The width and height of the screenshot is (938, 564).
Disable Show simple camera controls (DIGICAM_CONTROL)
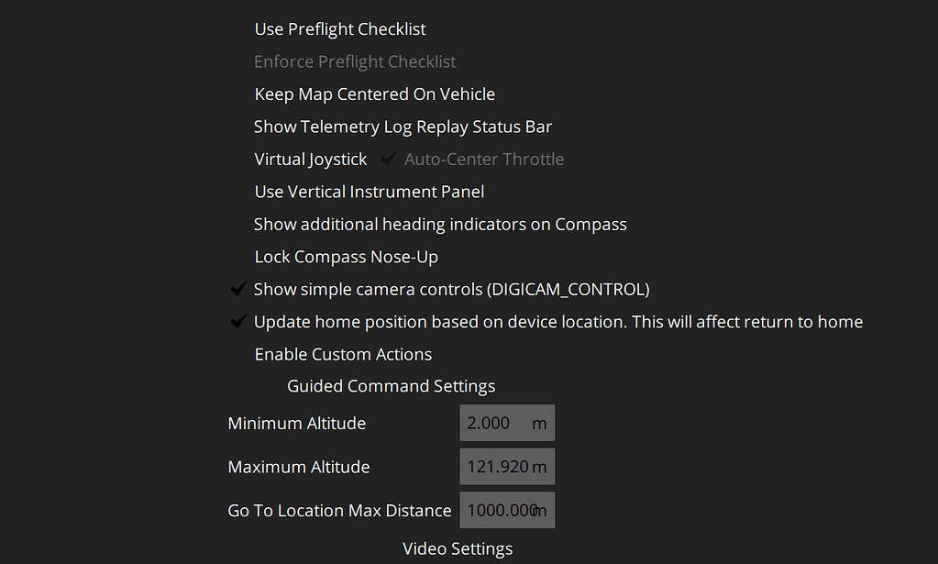click(452, 288)
